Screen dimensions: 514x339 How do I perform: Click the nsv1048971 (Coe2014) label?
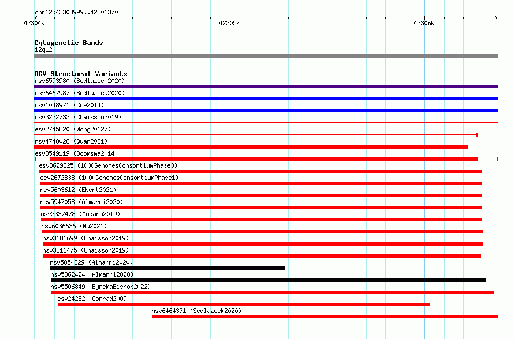point(69,105)
